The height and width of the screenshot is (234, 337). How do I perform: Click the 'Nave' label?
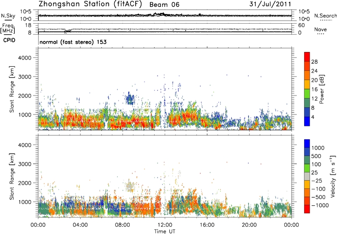pos(321,29)
